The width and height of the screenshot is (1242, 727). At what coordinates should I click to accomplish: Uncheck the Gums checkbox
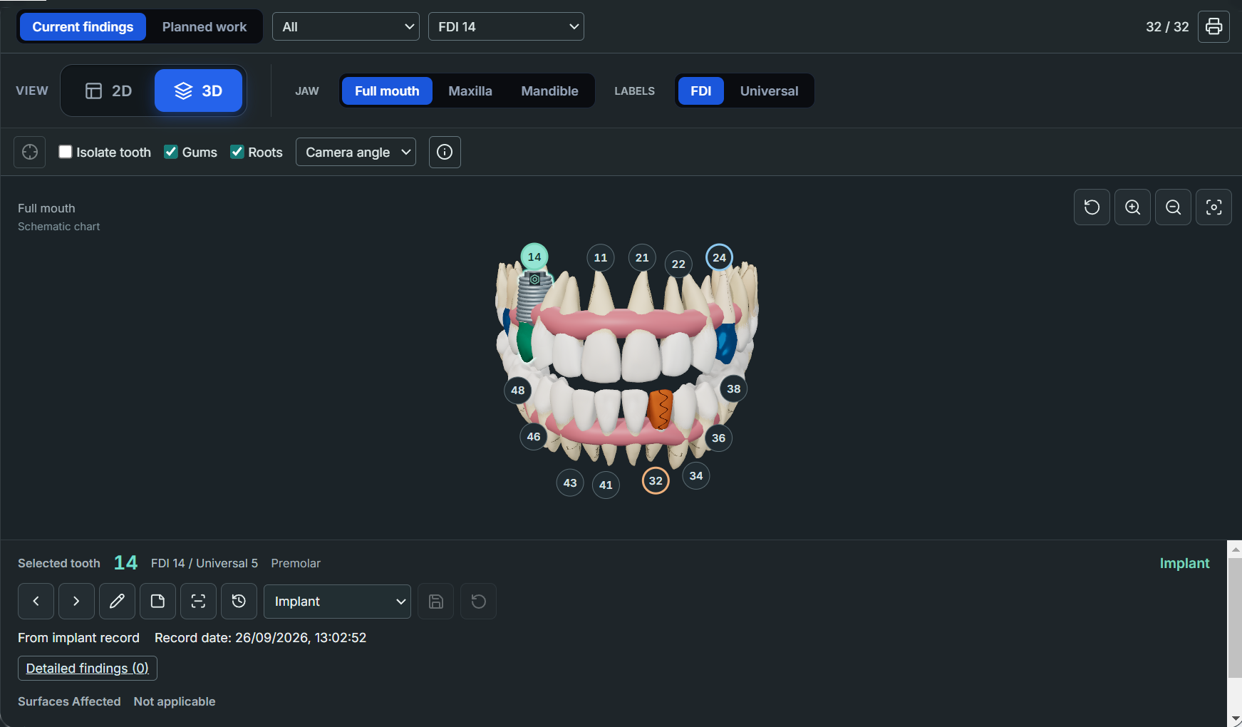click(171, 152)
